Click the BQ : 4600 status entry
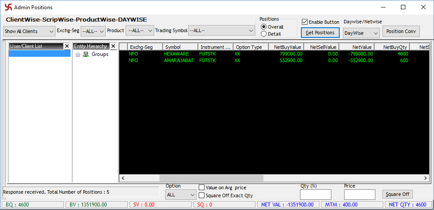Viewport: 434px width, 210px height. [x=33, y=205]
